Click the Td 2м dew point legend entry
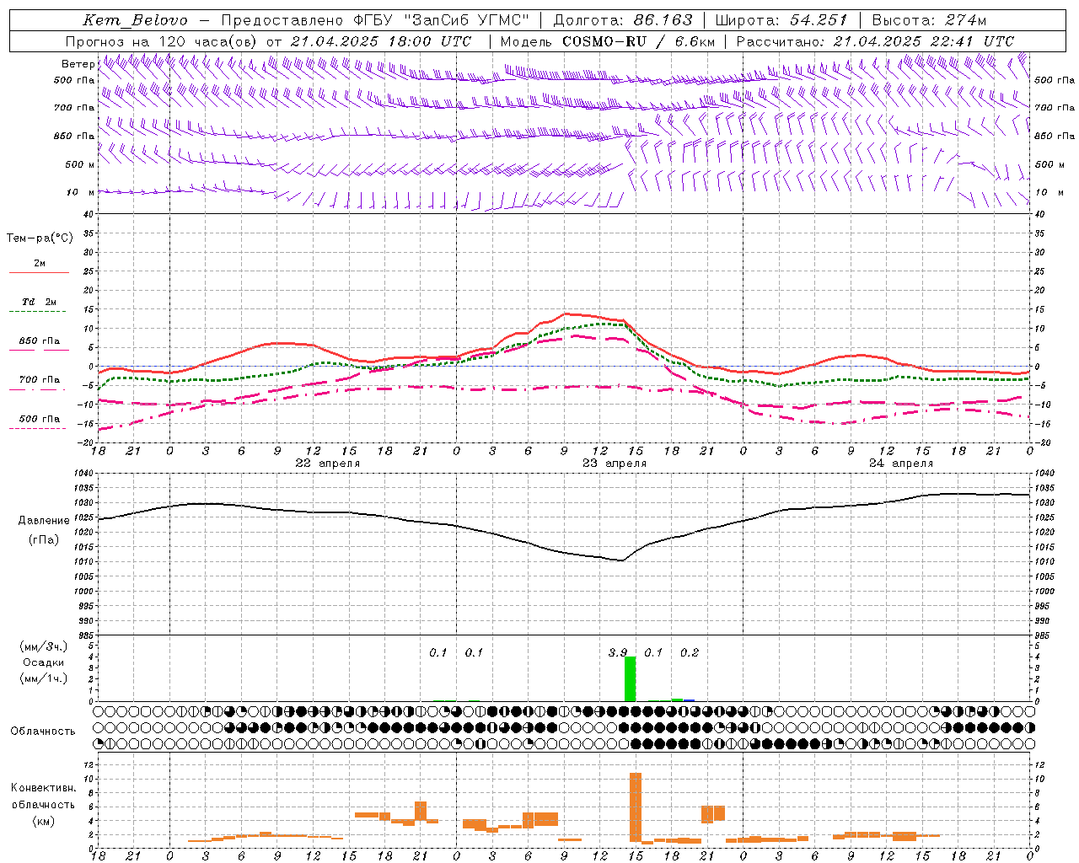 tap(40, 302)
